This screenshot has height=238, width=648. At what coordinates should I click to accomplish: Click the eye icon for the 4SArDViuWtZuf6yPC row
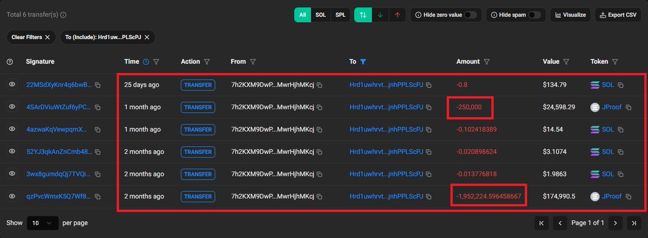point(12,107)
